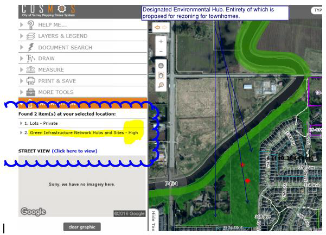Click the Hide Tools side tab

tap(152, 220)
